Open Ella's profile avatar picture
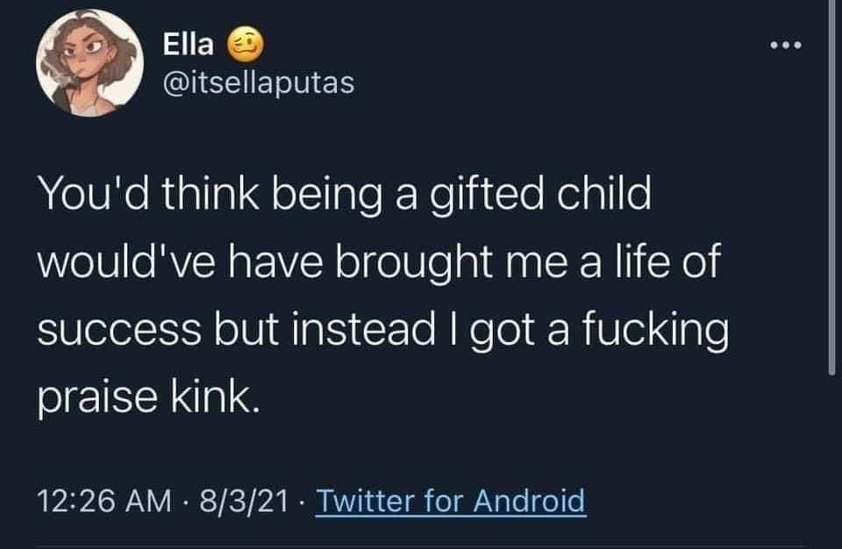Screen dimensions: 842x549 89,65
